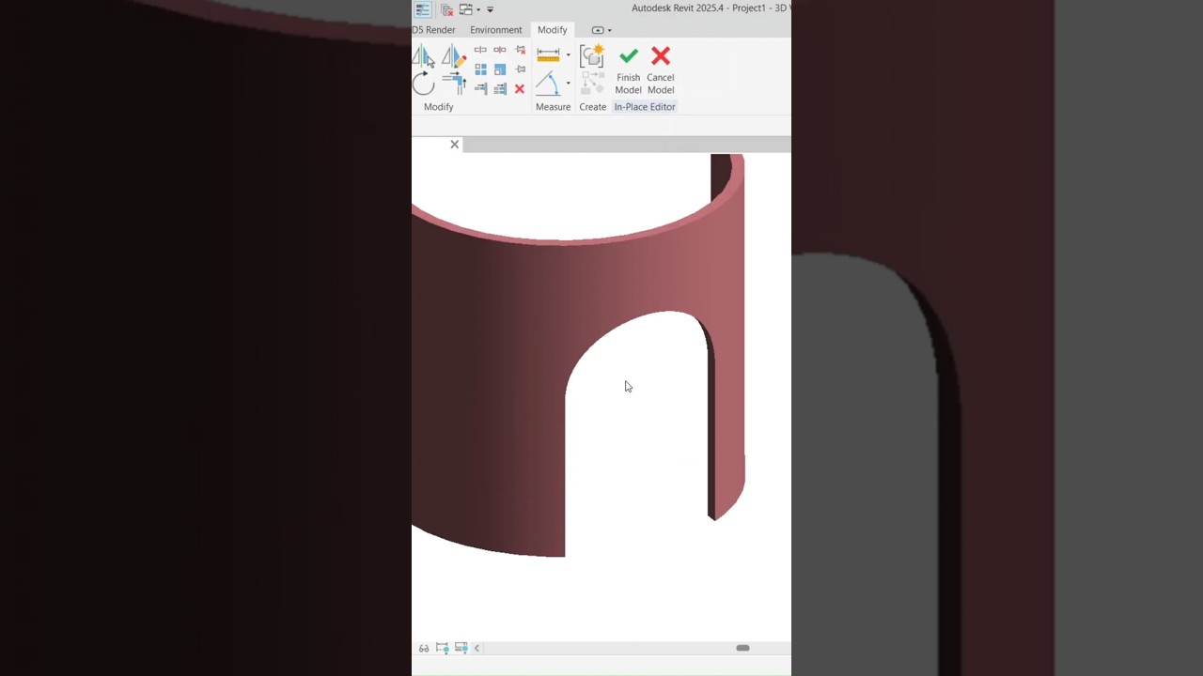Click the red Delete tool icon
This screenshot has width=1203, height=676.
click(x=520, y=89)
